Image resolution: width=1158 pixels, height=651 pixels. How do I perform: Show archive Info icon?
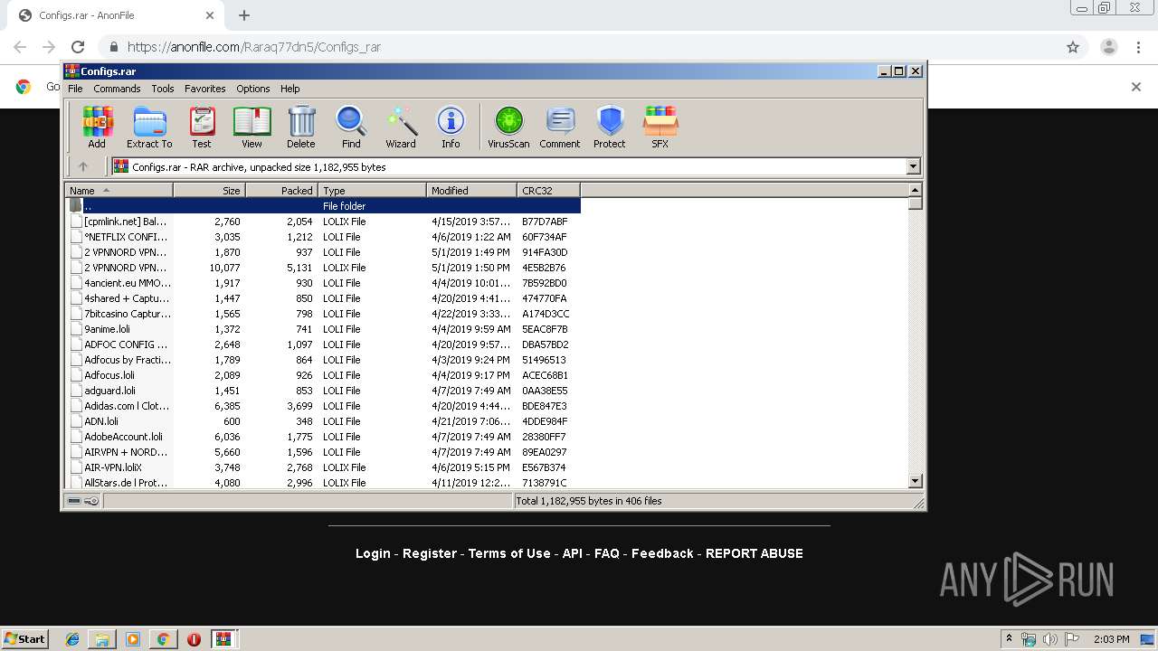(451, 127)
